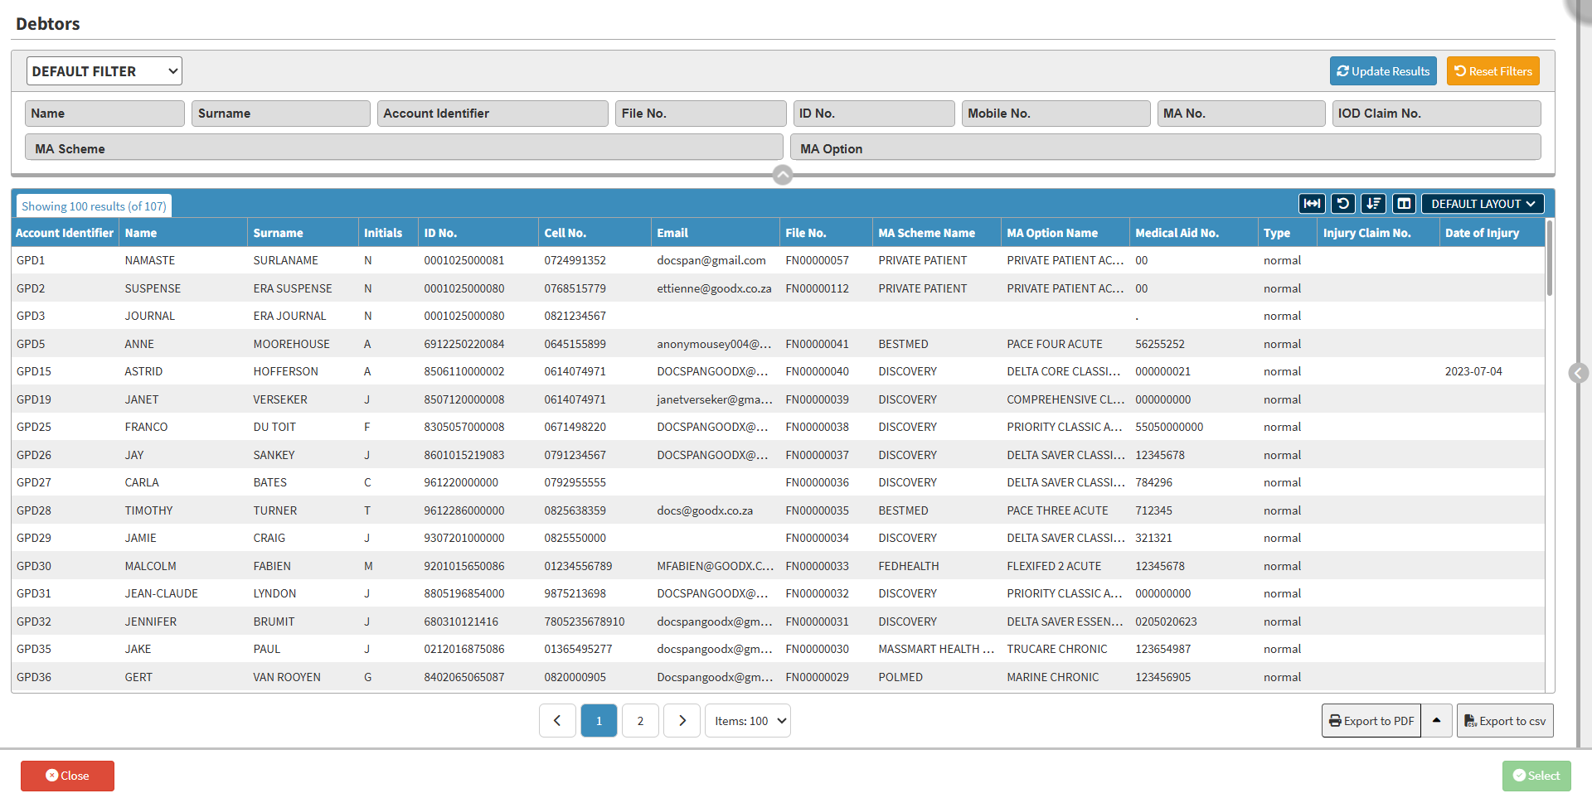The image size is (1592, 798).
Task: Collapse the filter panel with the chevron circle
Action: [x=782, y=175]
